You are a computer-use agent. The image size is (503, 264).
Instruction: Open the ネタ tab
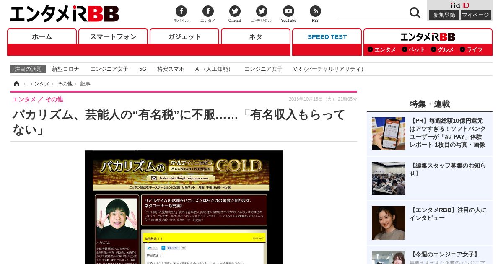(256, 37)
